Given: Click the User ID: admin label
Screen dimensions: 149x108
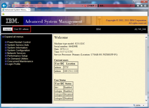Looking at the screenshot, I should tap(21, 29).
